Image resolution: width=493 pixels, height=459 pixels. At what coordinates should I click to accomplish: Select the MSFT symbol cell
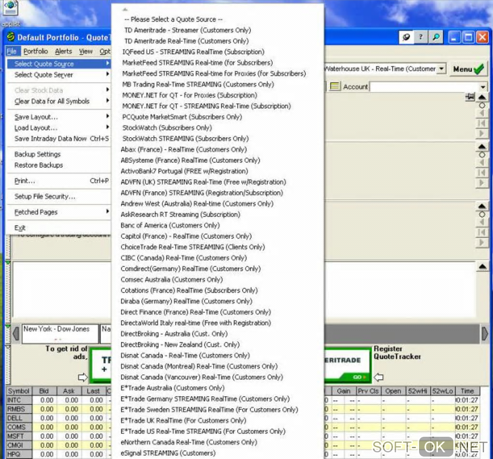coord(19,436)
